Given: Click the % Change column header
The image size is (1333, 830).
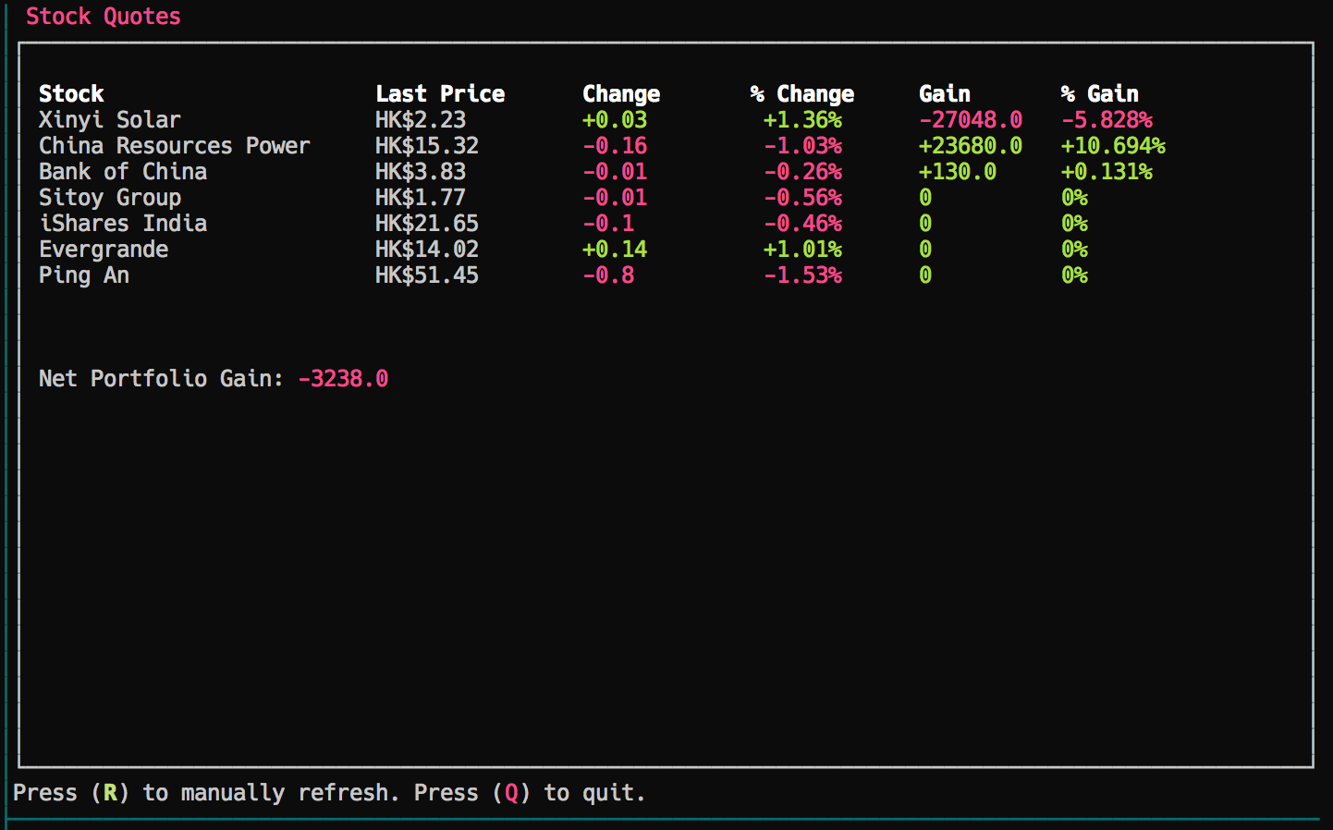Looking at the screenshot, I should pos(802,93).
